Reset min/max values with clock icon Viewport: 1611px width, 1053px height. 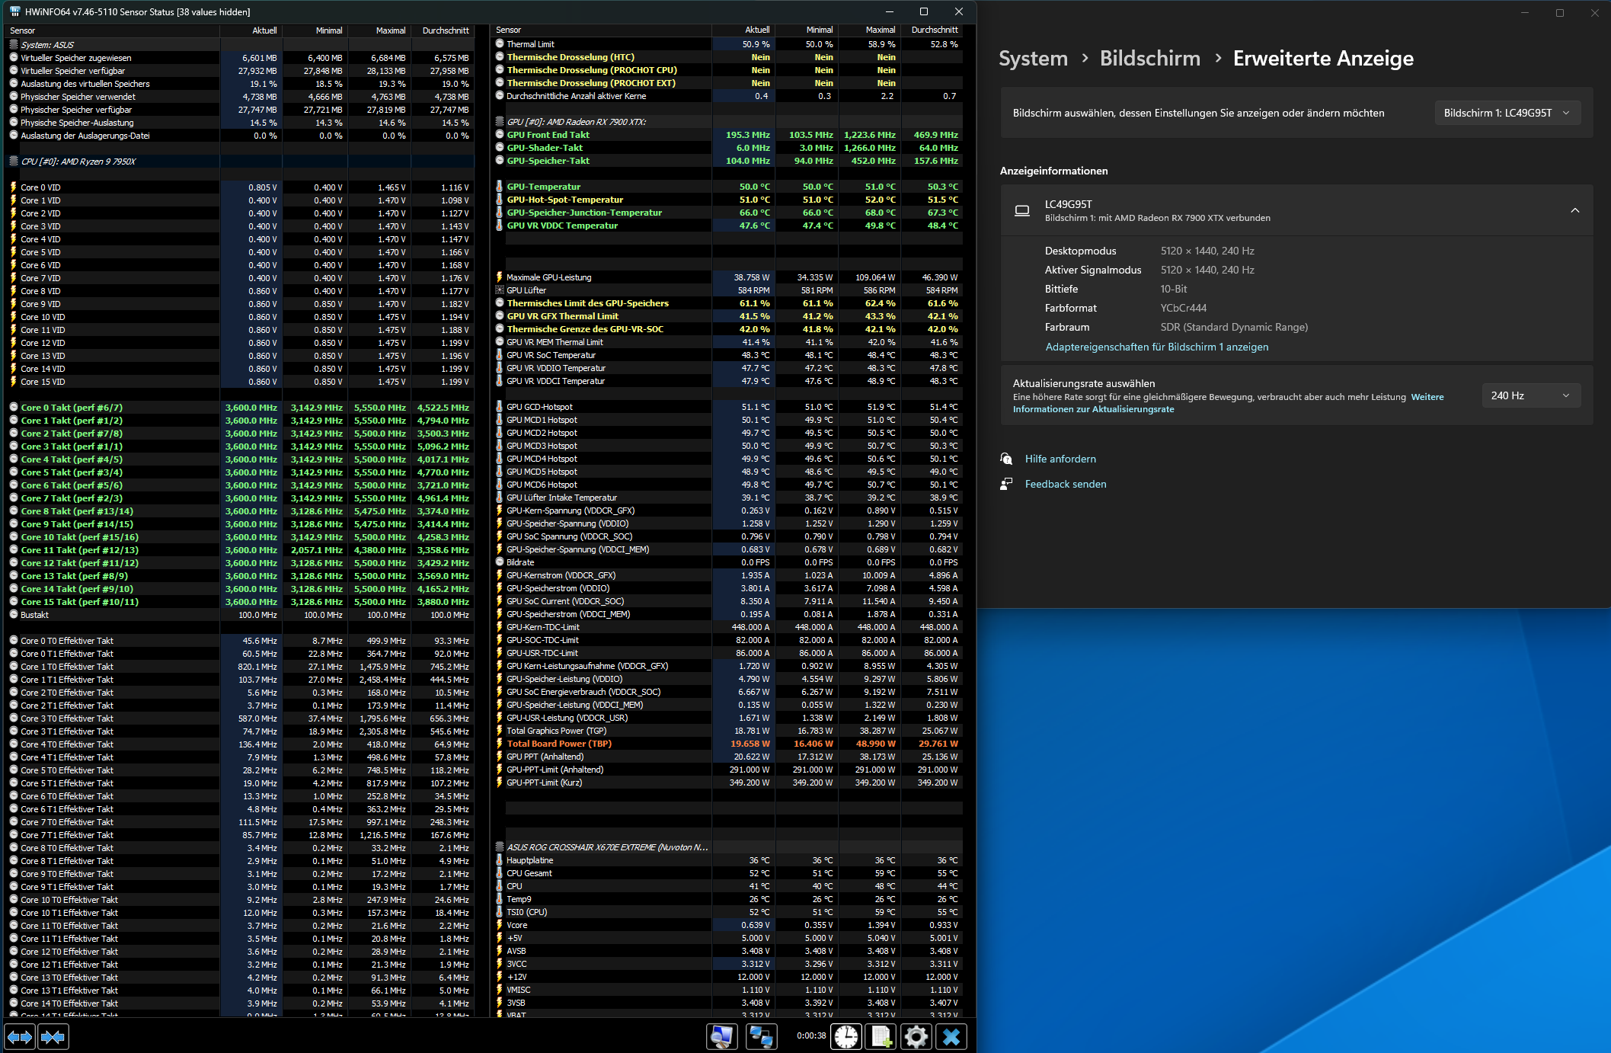pos(845,1036)
